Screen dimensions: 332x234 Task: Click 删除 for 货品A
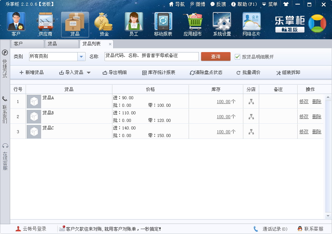pos(317,102)
